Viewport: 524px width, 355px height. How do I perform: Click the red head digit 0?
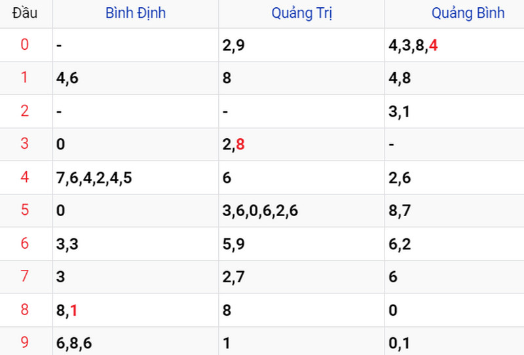(x=25, y=45)
